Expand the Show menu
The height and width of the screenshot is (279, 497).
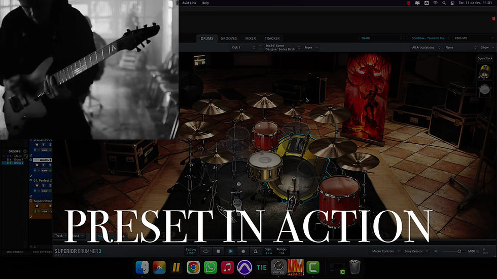click(x=487, y=48)
